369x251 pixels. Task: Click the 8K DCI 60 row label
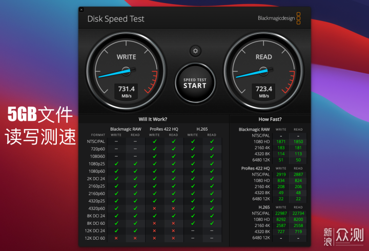coord(96,223)
